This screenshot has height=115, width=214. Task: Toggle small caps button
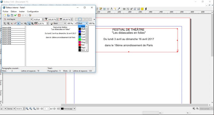point(22,23)
